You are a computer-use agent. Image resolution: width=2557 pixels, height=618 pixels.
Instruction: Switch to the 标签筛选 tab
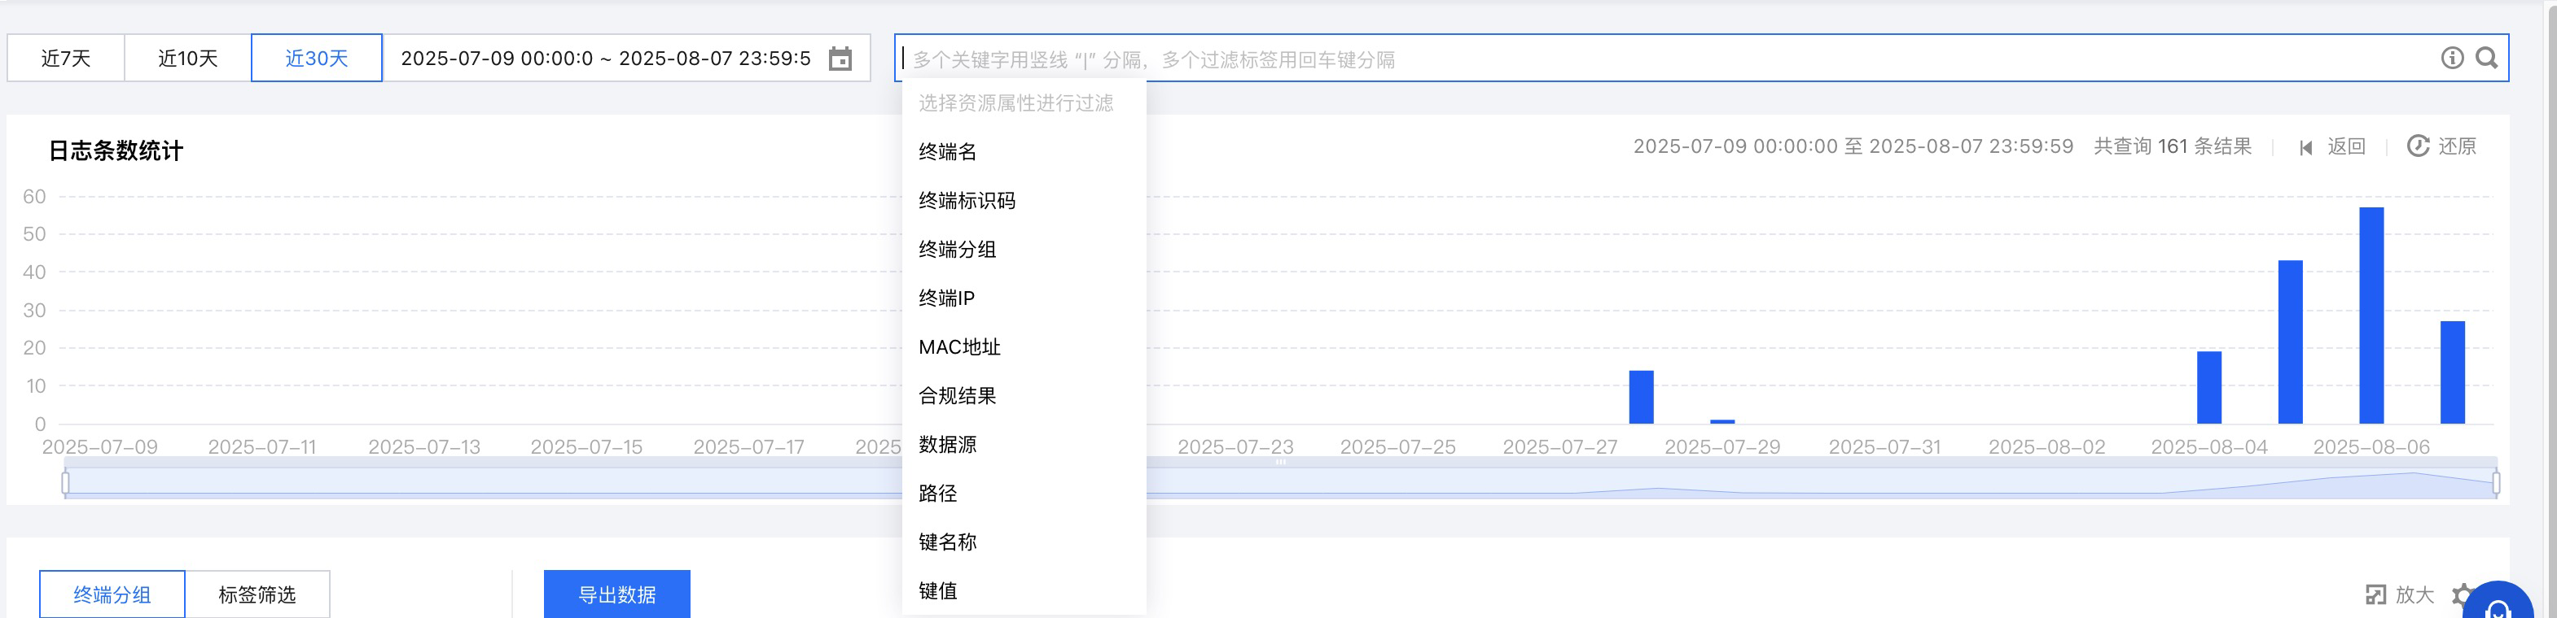click(x=257, y=594)
